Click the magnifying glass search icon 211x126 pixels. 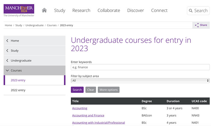point(191,11)
